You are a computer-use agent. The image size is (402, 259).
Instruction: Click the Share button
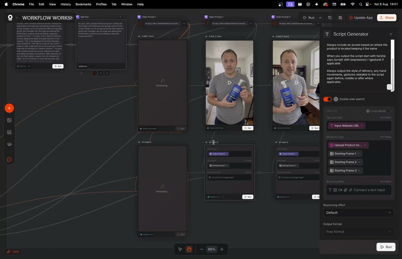(x=387, y=18)
